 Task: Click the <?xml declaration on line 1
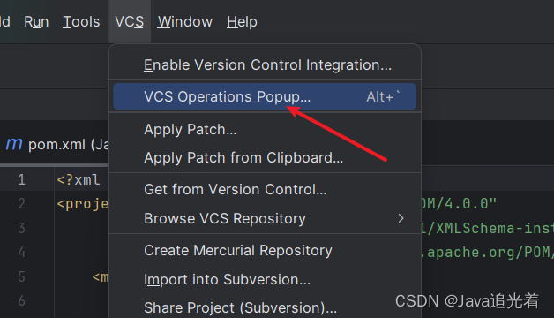[79, 179]
